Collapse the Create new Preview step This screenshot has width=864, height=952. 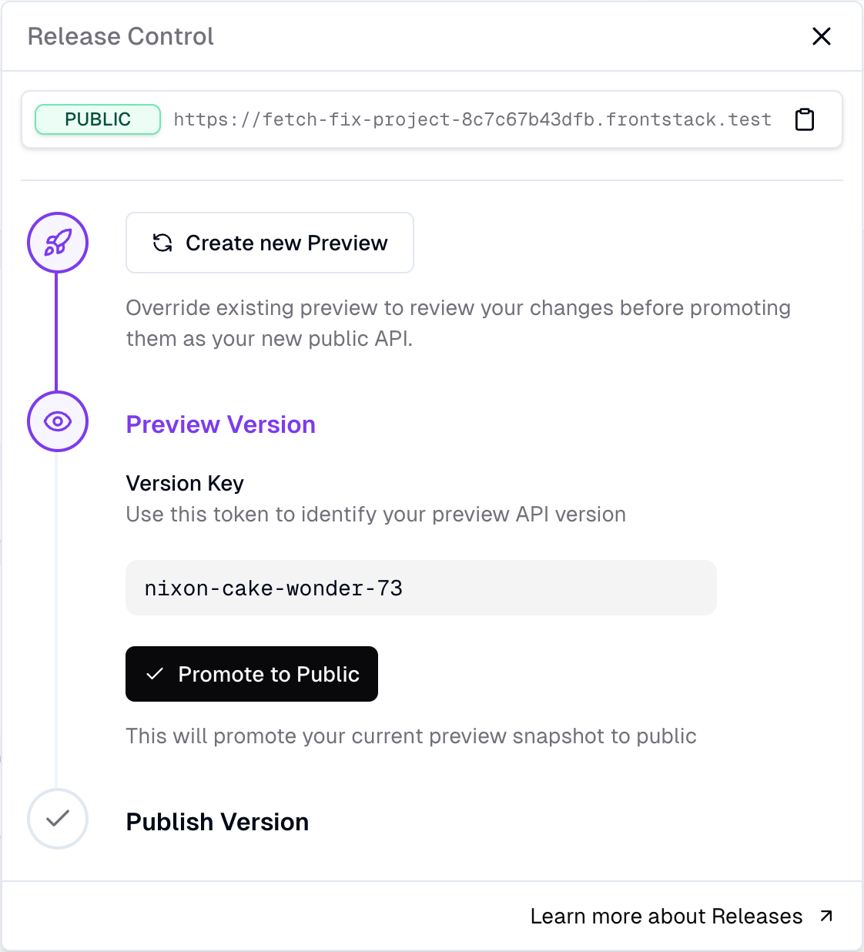point(270,243)
